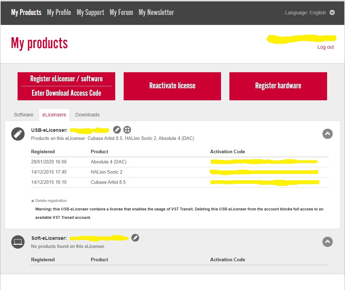Image resolution: width=345 pixels, height=290 pixels.
Task: Collapse the Soft-eLicenser section
Action: point(327,242)
